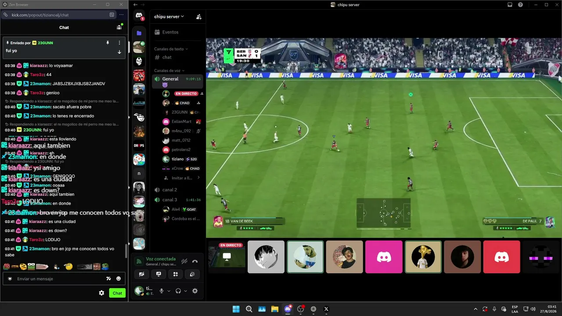
Task: Toggle Discord noise suppression icon
Action: pyautogui.click(x=185, y=261)
